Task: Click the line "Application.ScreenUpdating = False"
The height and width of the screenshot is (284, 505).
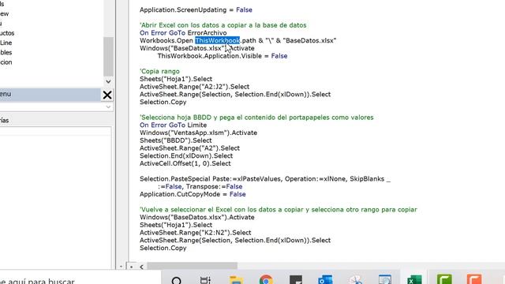Action: coord(196,10)
